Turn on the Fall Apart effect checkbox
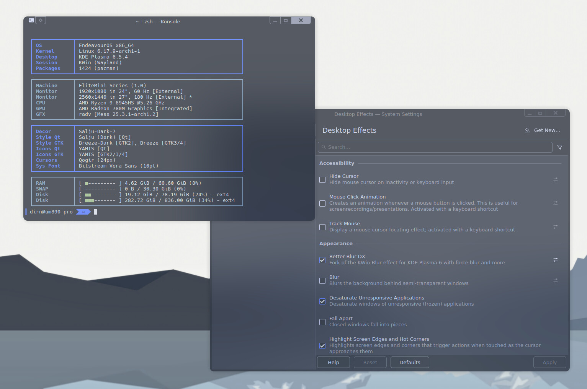 click(322, 322)
